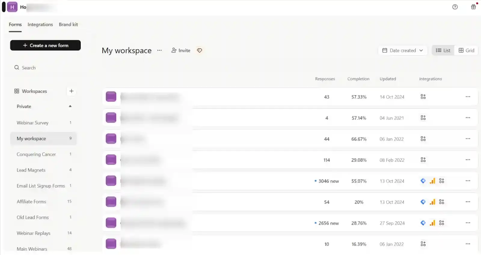
Task: Open the help question mark icon
Action: click(455, 7)
